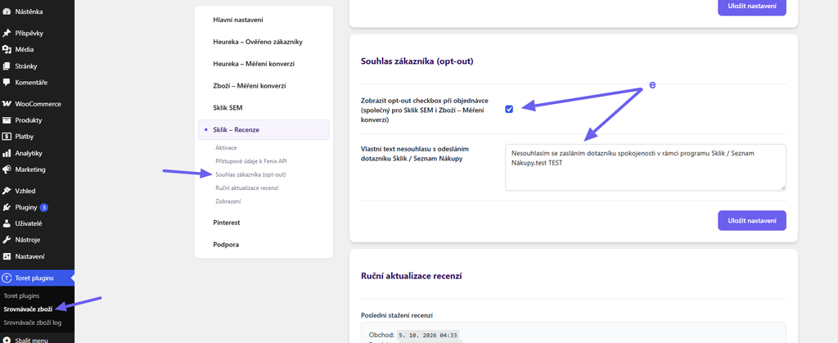
Task: Click the Příspěvky pin icon
Action: click(x=7, y=33)
